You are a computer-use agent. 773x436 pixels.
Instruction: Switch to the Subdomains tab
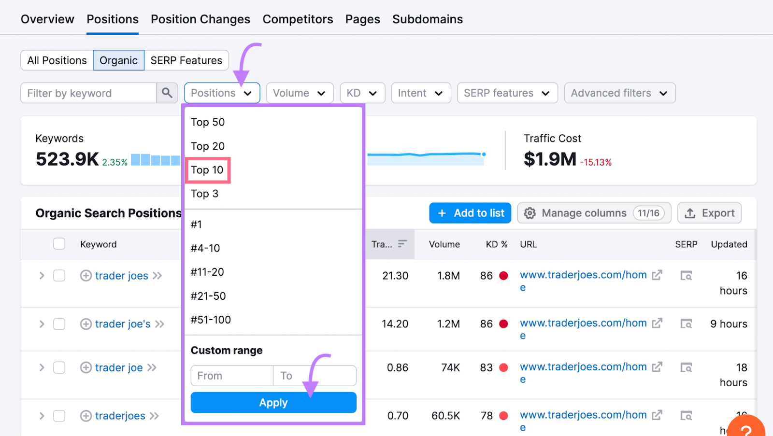[x=428, y=19]
